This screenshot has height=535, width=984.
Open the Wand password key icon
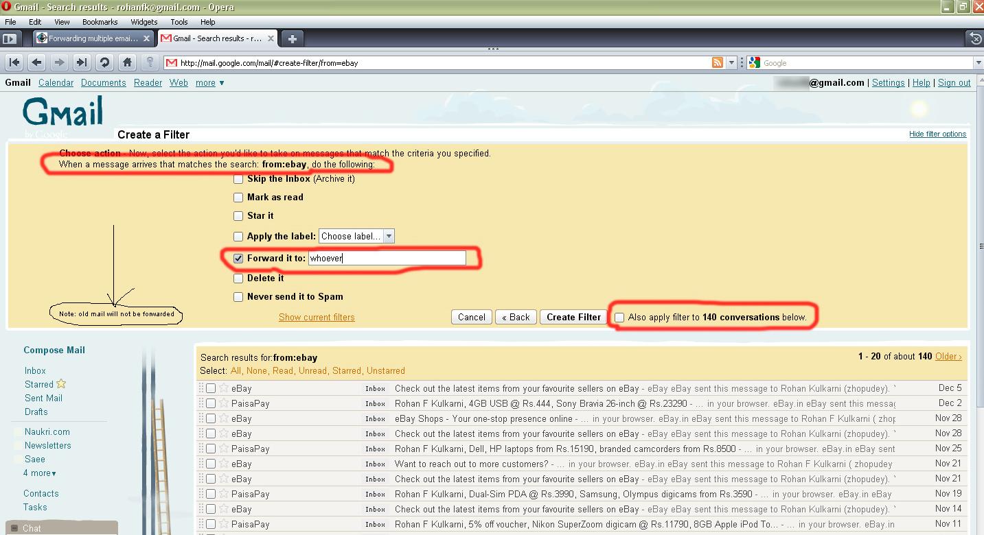pos(150,62)
